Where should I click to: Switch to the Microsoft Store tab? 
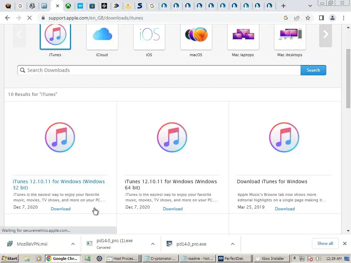pyautogui.click(x=92, y=6)
